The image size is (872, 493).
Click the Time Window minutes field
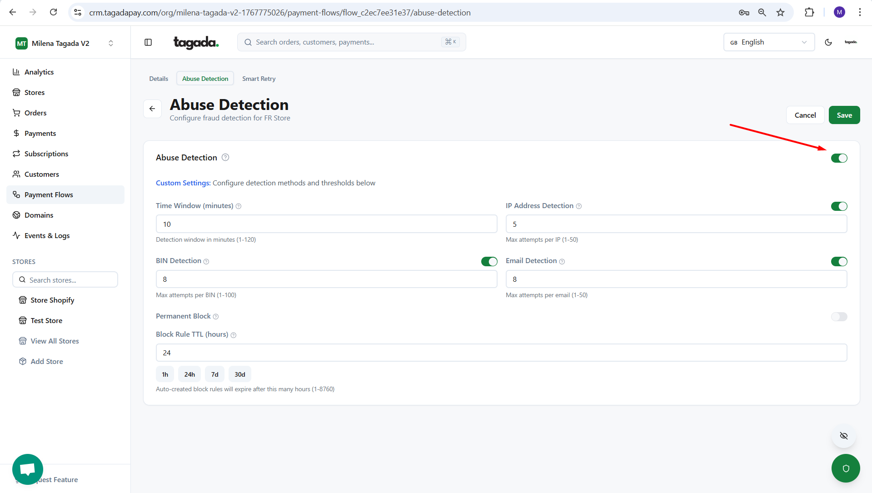pyautogui.click(x=326, y=224)
